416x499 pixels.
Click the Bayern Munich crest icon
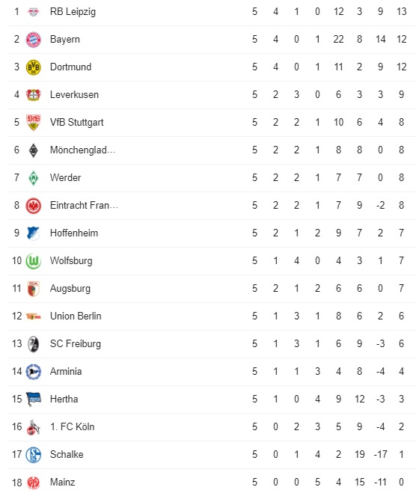[x=34, y=40]
